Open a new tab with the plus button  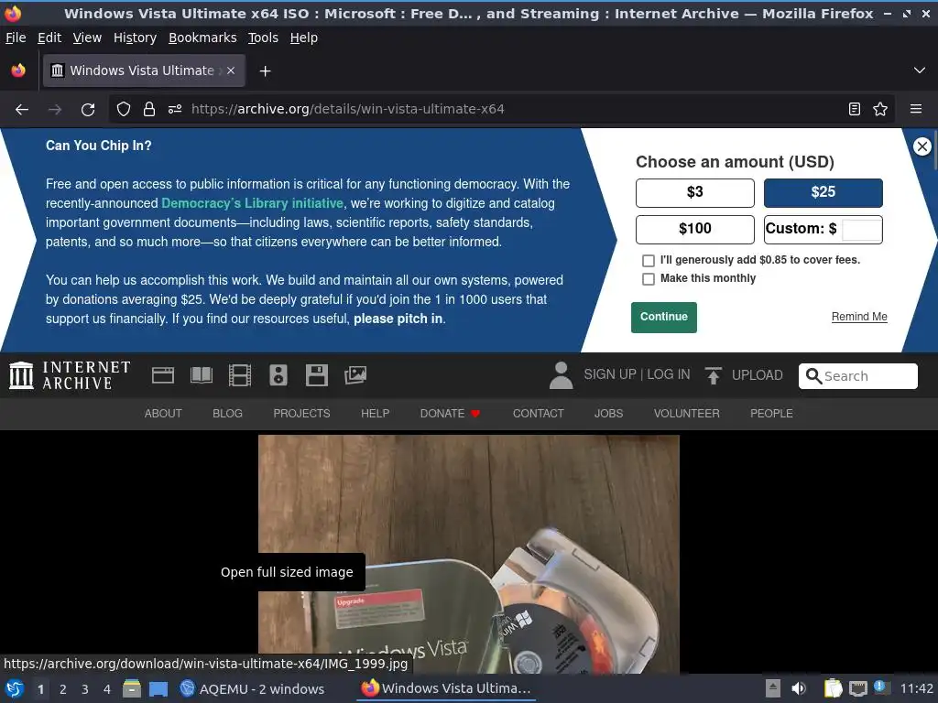pyautogui.click(x=265, y=71)
